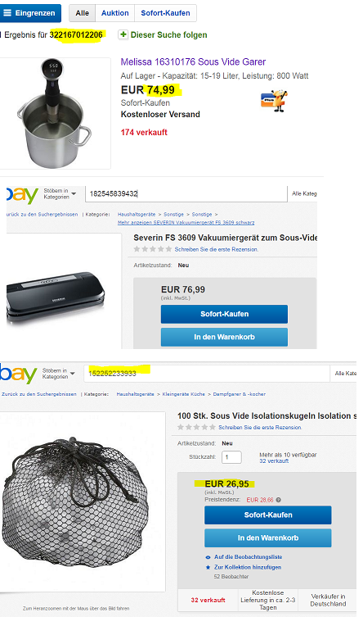Open the Eingrenzen filter menu

[30, 13]
